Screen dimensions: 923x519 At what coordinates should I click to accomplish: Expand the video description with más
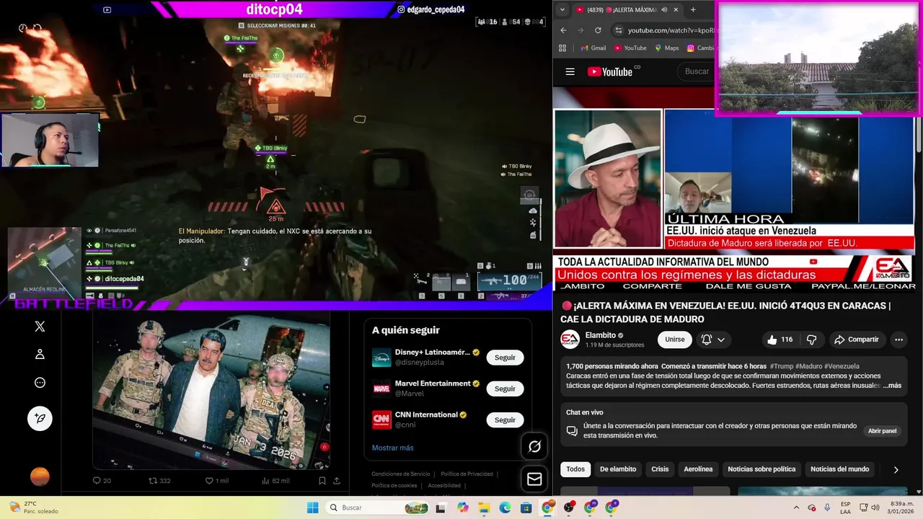click(x=892, y=386)
